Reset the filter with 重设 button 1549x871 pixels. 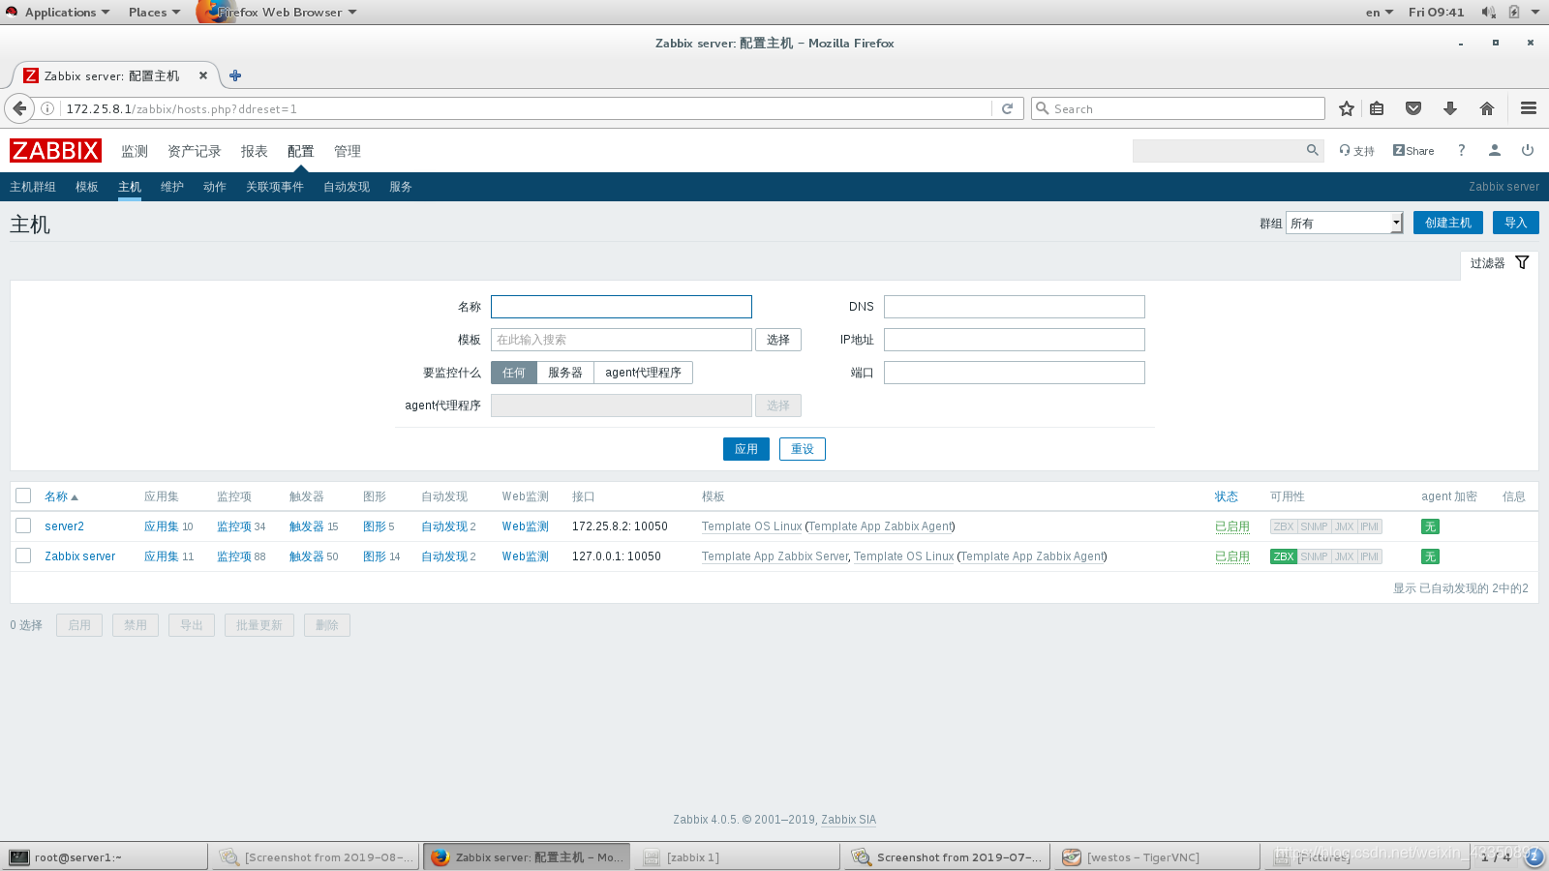[803, 449]
